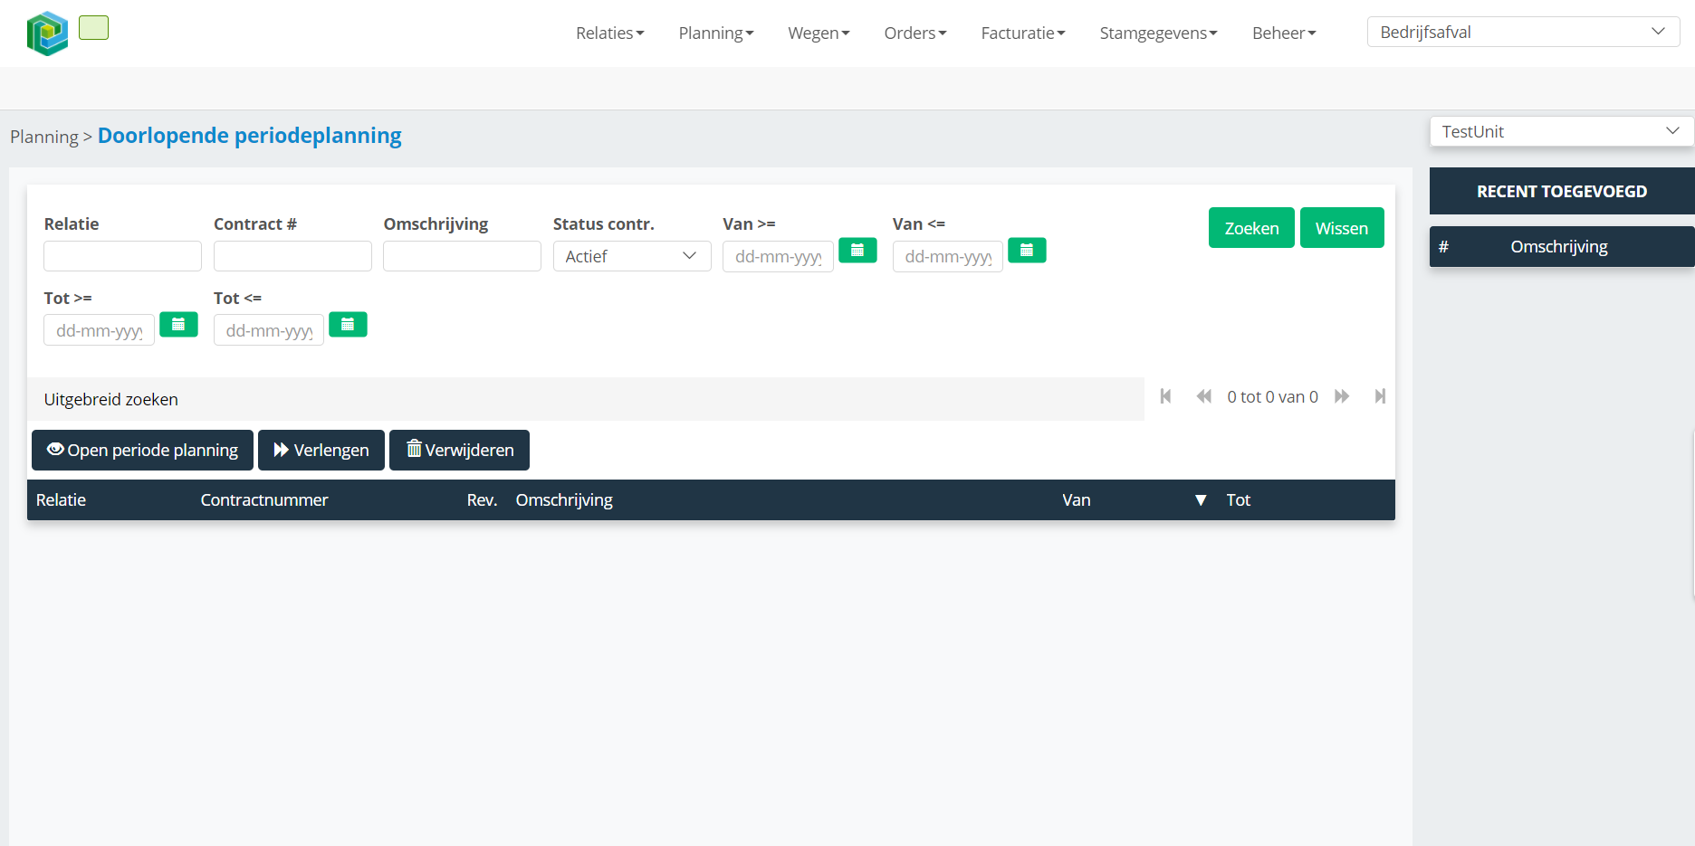1695x846 pixels.
Task: Open calendar picker for Van <= date
Action: pos(1027,251)
